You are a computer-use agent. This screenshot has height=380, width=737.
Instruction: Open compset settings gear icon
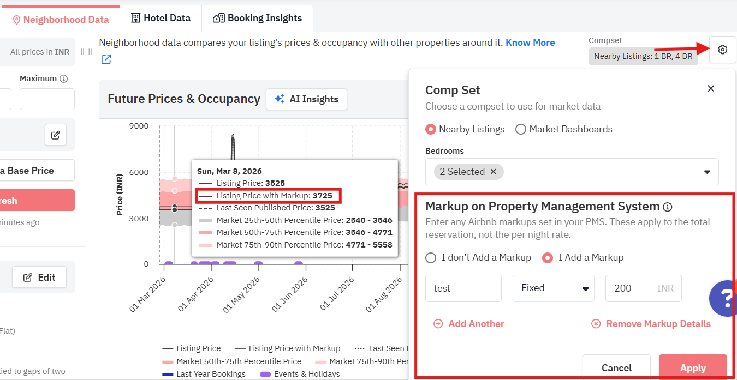722,50
